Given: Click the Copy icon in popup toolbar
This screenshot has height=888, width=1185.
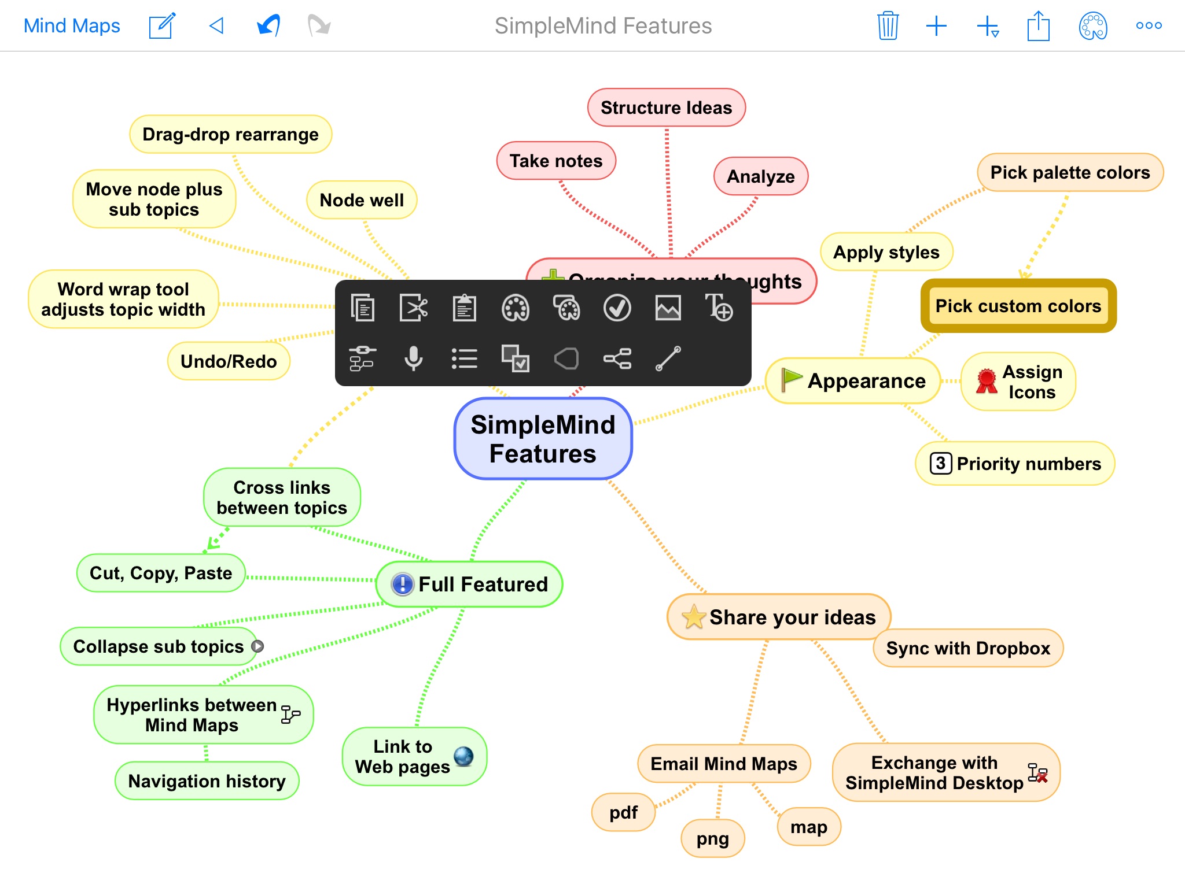Looking at the screenshot, I should pos(363,308).
